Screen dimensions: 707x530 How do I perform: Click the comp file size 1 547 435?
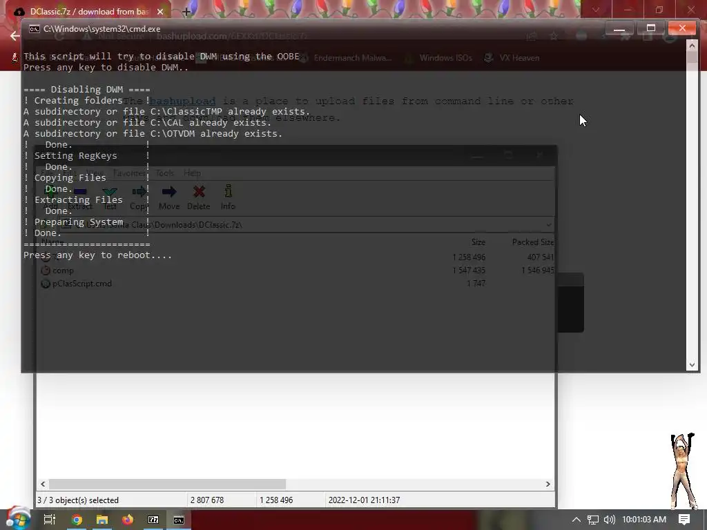pos(469,271)
